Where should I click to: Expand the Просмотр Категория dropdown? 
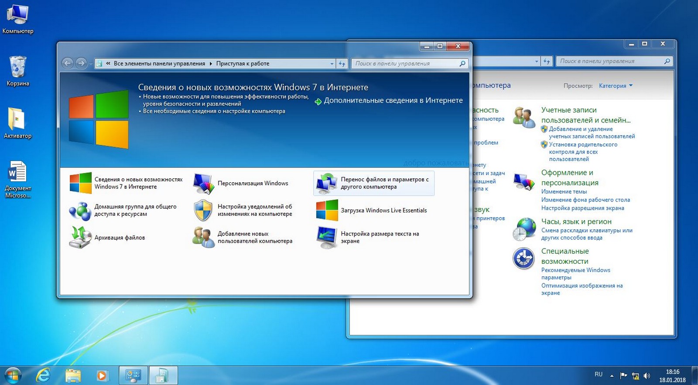pos(616,86)
